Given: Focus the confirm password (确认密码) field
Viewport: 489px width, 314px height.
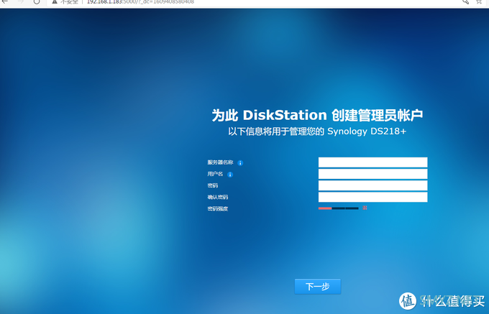Looking at the screenshot, I should (373, 197).
